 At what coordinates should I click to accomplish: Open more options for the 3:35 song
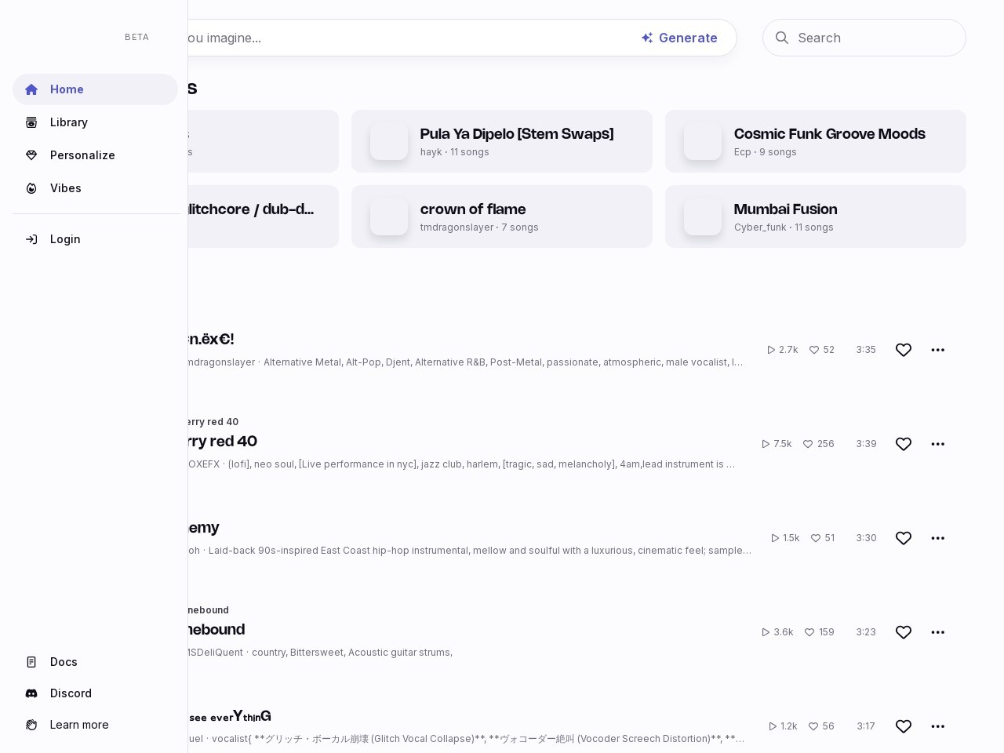click(937, 350)
